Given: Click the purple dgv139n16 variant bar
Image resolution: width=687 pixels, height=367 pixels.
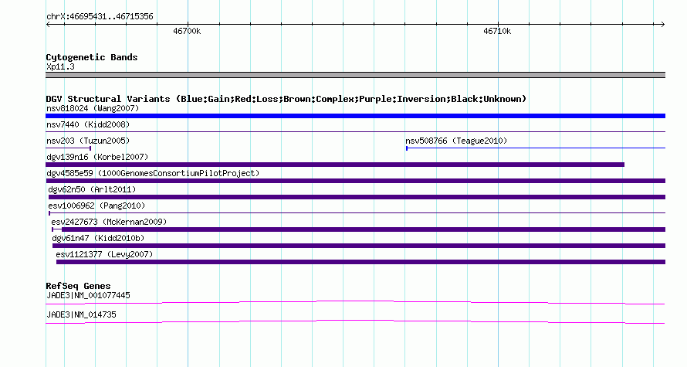Looking at the screenshot, I should tap(335, 165).
